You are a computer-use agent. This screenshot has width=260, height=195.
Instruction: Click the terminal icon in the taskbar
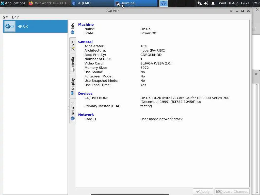pos(117,3)
